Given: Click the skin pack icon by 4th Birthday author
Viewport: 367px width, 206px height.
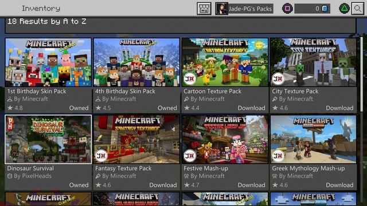Looking at the screenshot, I should pyautogui.click(x=98, y=99).
